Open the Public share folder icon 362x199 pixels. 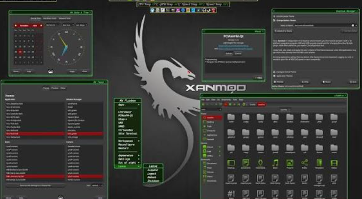tap(304, 163)
